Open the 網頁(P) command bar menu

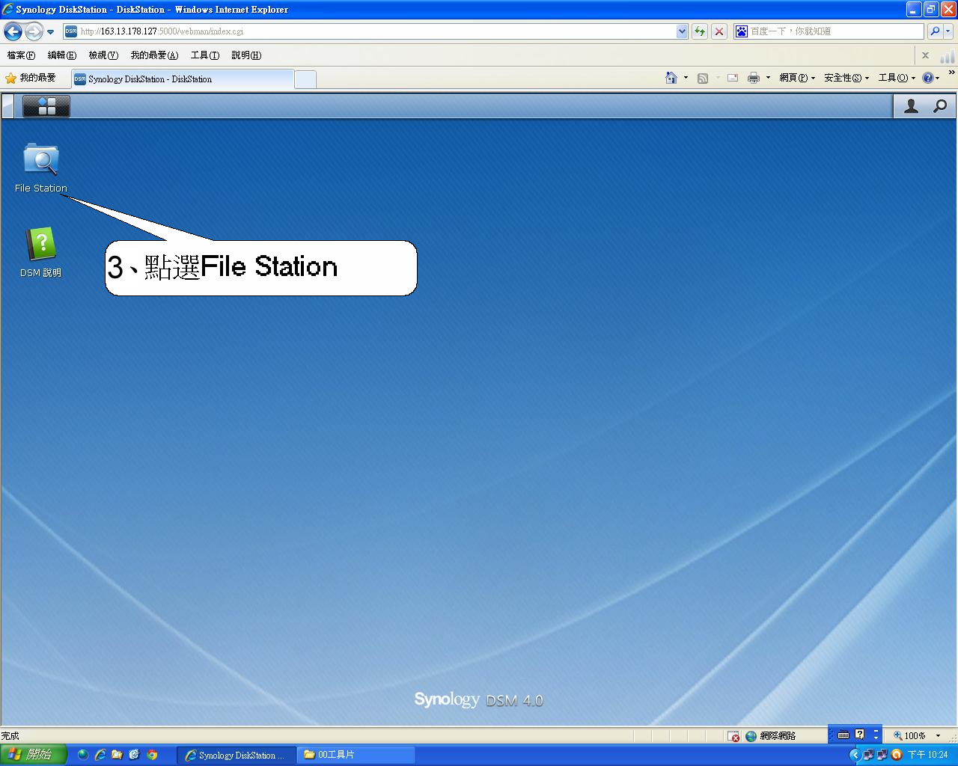point(797,78)
